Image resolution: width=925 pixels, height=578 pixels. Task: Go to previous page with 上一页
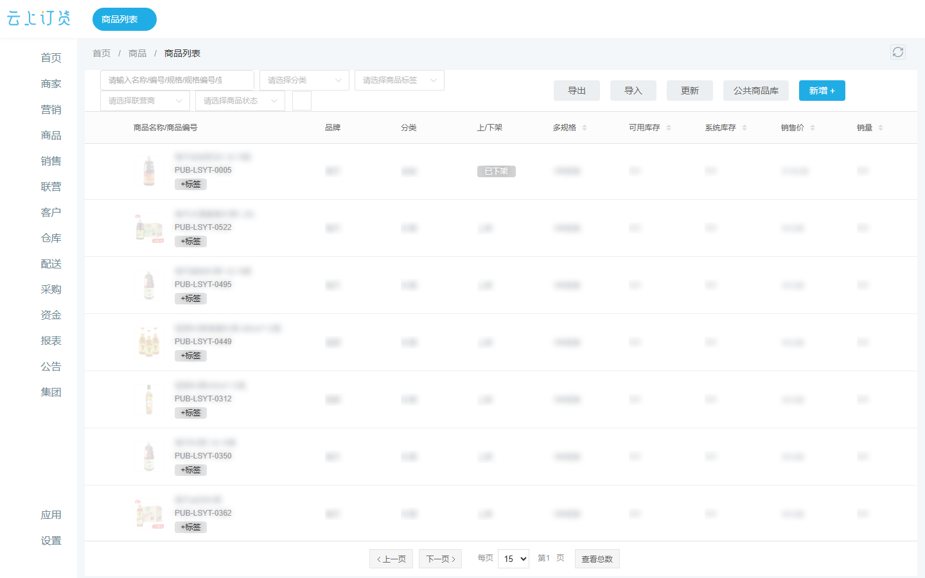tap(391, 559)
